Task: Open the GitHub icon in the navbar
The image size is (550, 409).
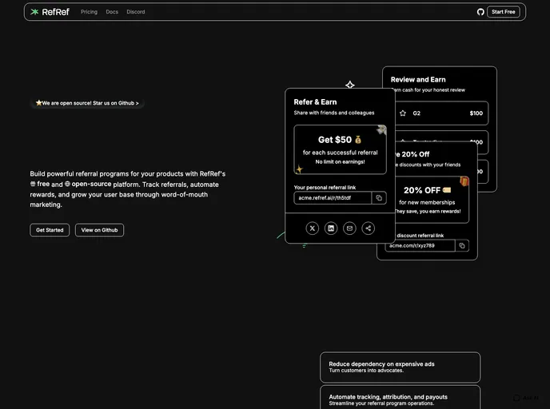Action: [480, 12]
